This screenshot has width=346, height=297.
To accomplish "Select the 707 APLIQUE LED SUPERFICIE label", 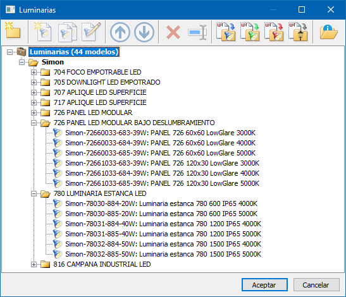I will [100, 92].
